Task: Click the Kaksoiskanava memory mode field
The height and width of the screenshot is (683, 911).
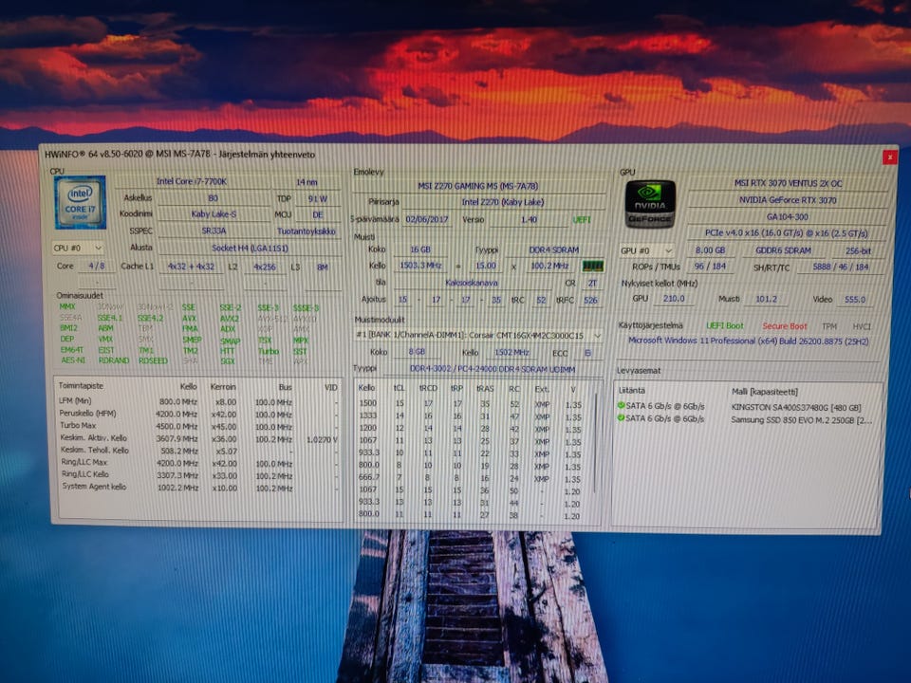Action: (x=472, y=283)
